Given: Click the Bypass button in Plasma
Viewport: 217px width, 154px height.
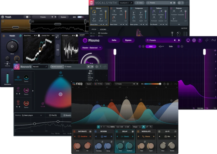Looking at the screenshot, I should tap(128, 40).
